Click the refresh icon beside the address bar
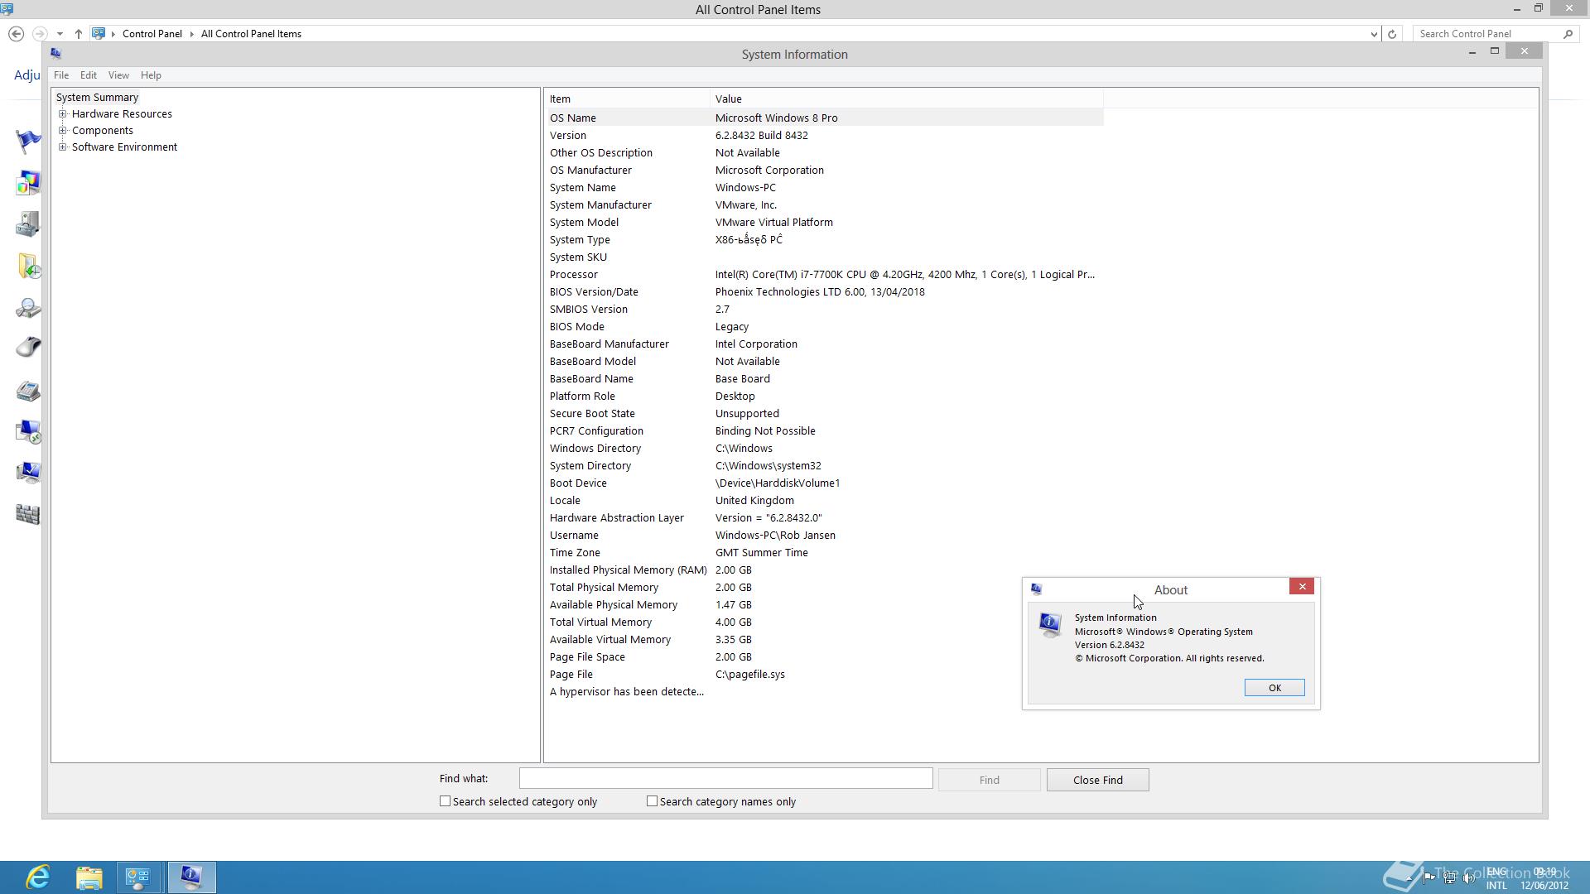 click(x=1392, y=34)
